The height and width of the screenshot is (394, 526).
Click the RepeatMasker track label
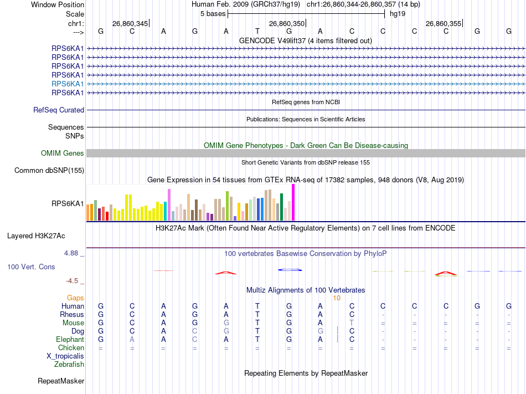tap(61, 381)
